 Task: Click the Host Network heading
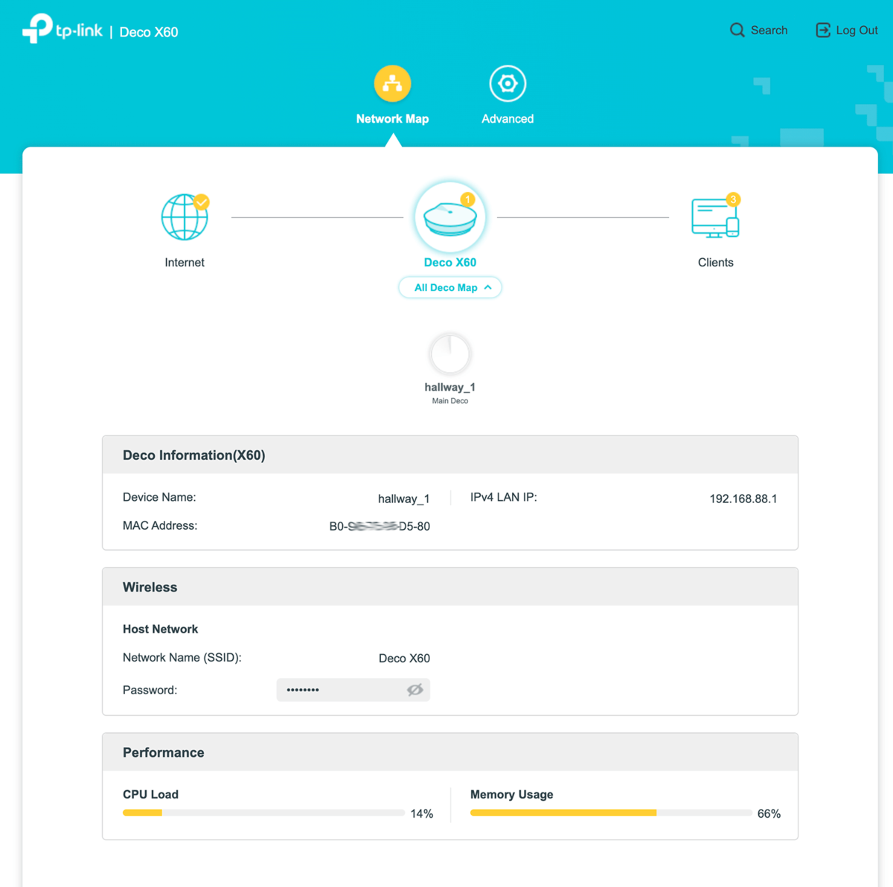(x=160, y=630)
